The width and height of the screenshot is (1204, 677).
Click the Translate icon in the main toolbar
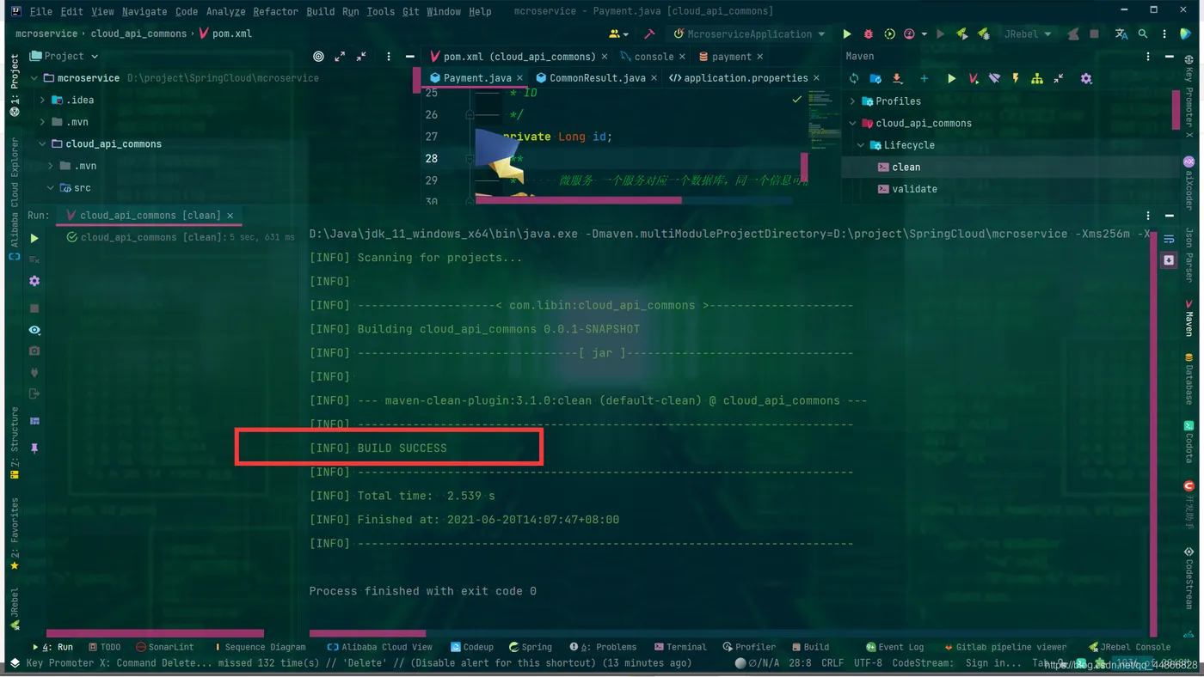coord(1121,34)
